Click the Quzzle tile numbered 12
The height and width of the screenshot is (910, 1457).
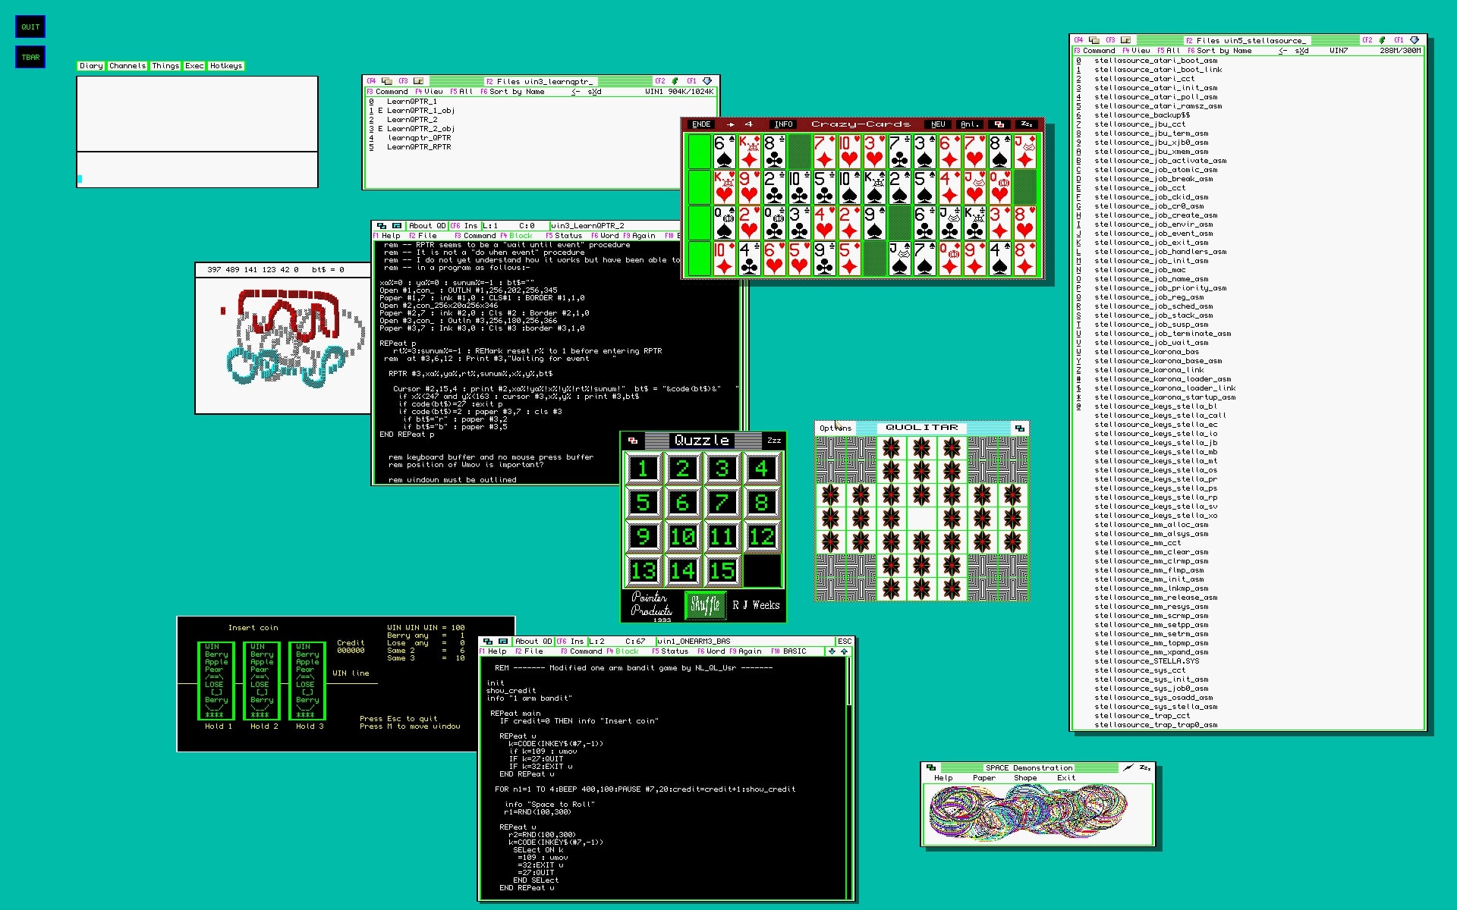[762, 536]
